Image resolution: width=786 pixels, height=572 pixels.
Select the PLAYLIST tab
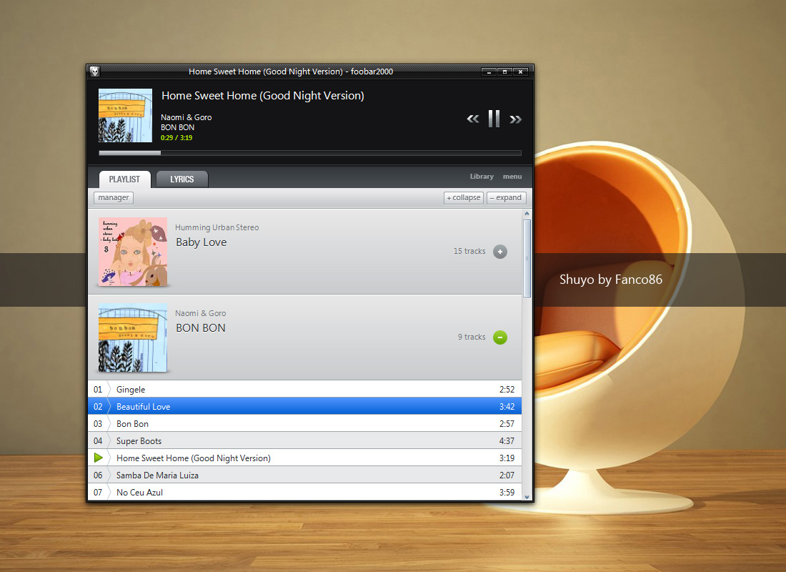point(124,179)
